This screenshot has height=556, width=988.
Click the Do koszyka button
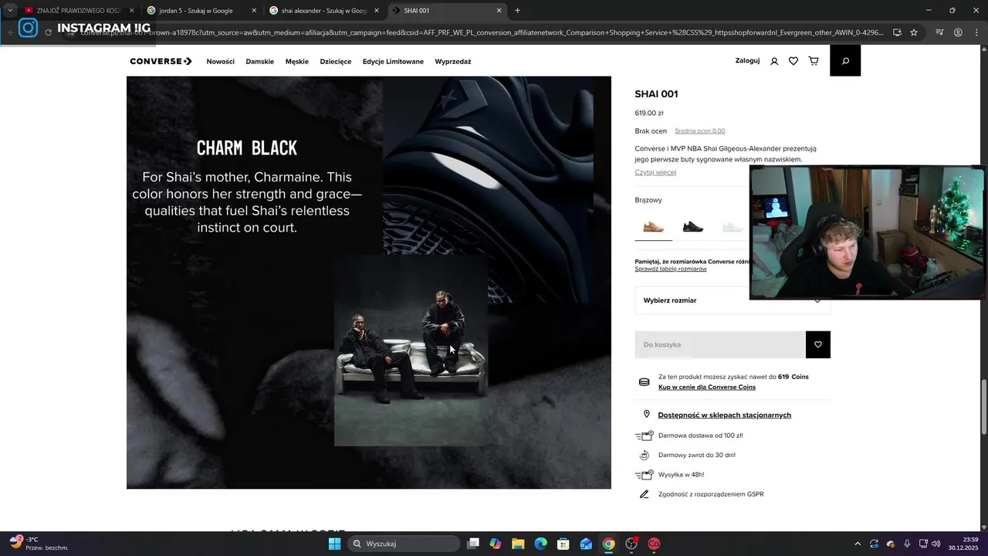coord(720,344)
